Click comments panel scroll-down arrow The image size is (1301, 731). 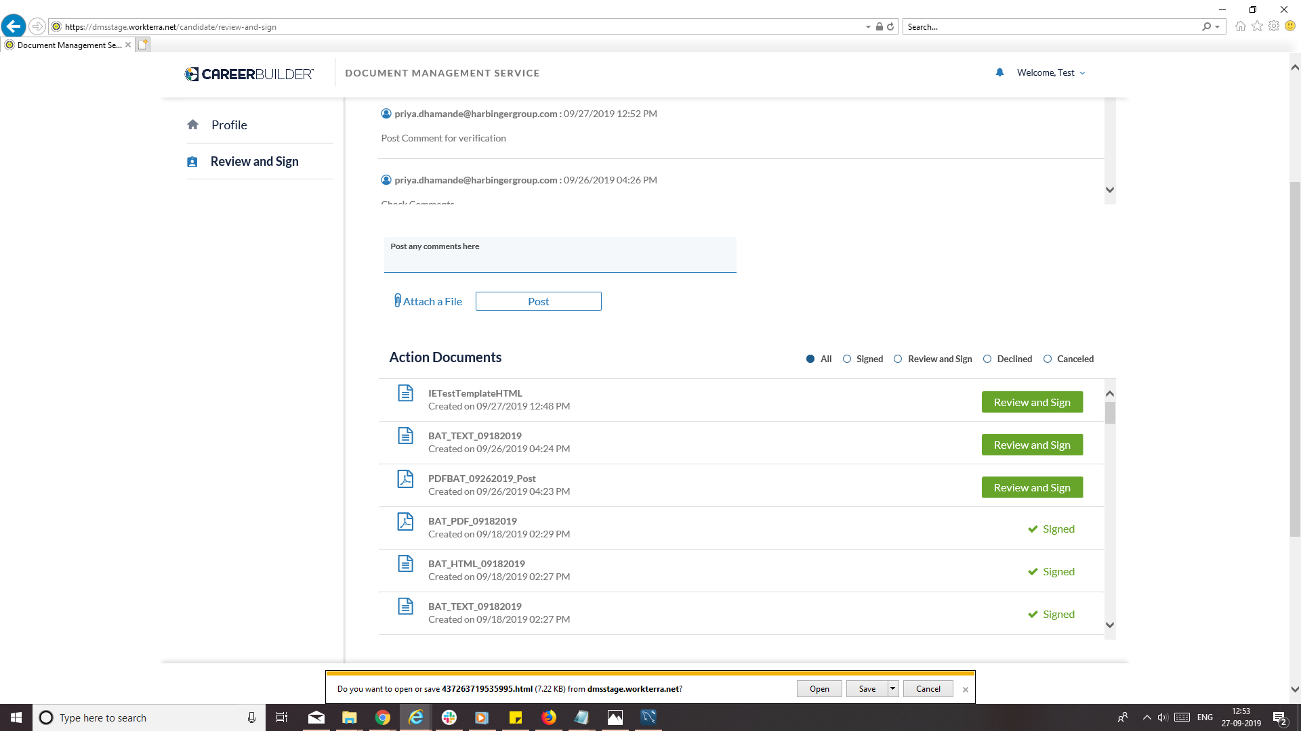click(1110, 190)
